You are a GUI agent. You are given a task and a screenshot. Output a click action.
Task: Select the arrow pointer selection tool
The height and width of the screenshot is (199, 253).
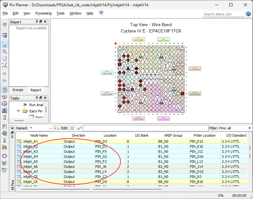[4, 45]
